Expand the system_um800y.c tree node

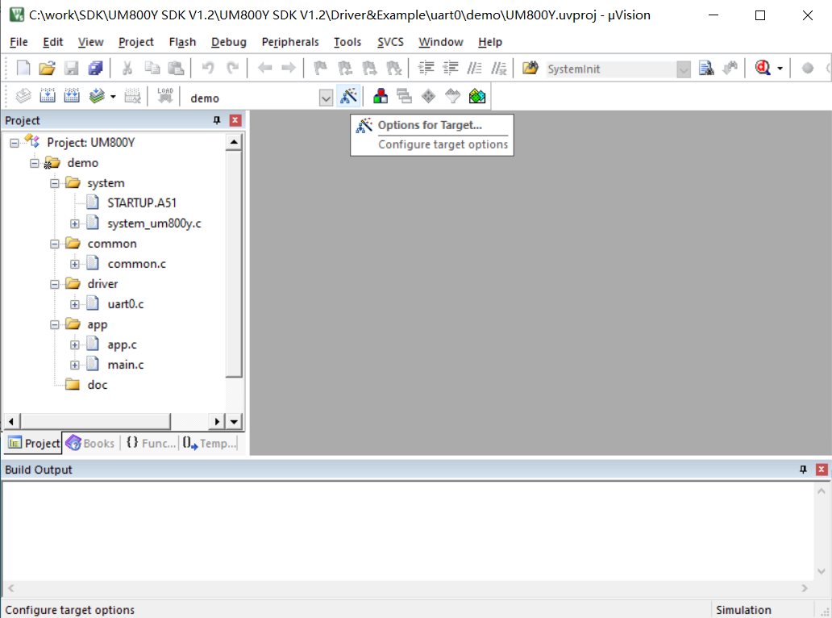(75, 223)
